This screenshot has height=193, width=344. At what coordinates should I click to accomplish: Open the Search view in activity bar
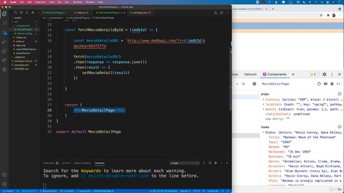[x=4, y=23]
